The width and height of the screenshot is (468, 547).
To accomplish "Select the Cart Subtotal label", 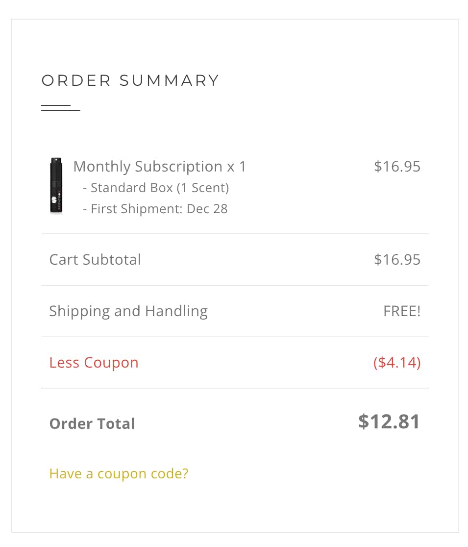I will (95, 260).
